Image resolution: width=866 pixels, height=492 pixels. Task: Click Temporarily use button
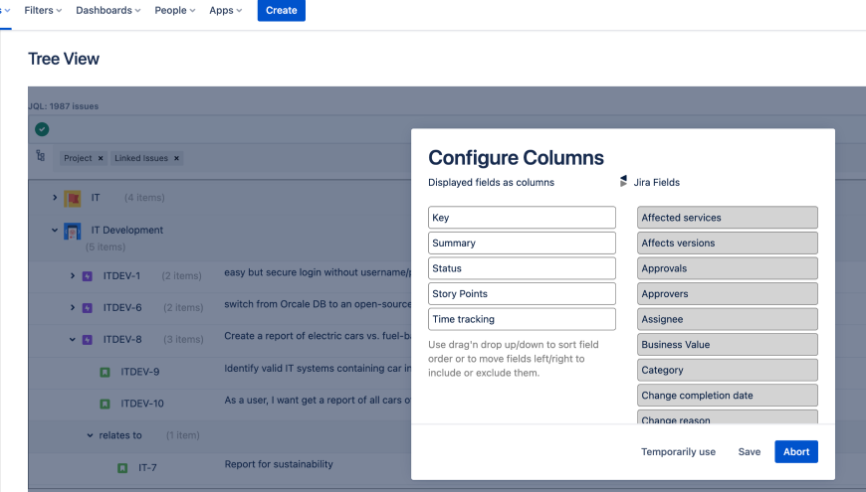point(678,451)
